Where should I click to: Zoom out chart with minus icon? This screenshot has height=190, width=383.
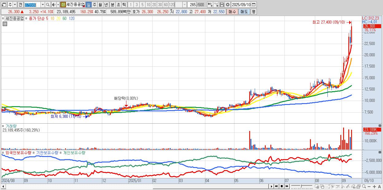[x=369, y=187]
